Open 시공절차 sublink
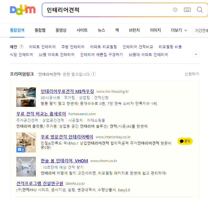The height and width of the screenshot is (199, 208). [x=75, y=120]
